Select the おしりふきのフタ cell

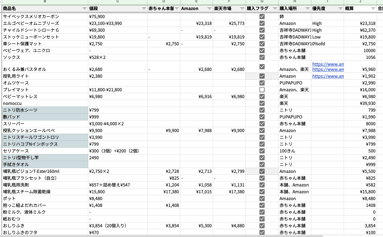[45, 232]
